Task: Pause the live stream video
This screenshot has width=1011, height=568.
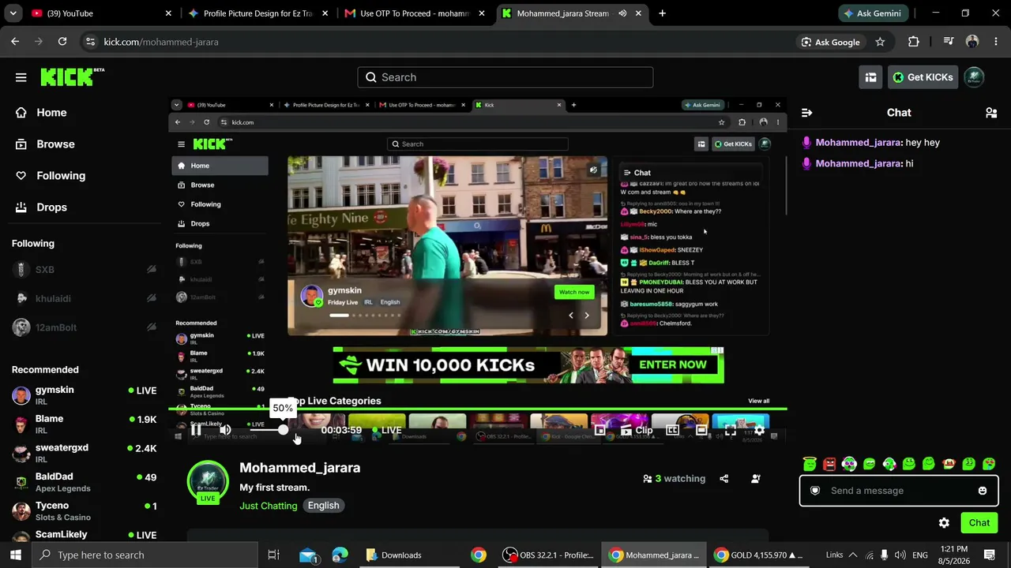Action: pyautogui.click(x=196, y=430)
